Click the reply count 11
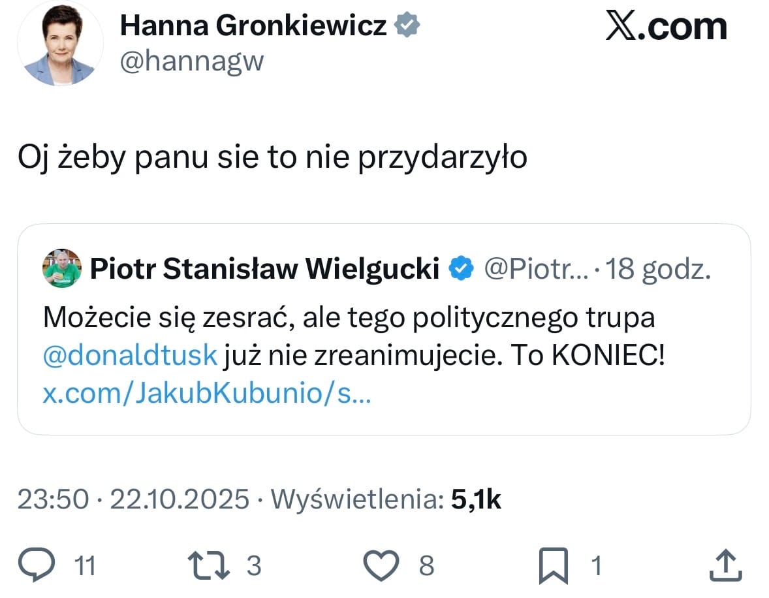The height and width of the screenshot is (598, 769). coord(84,566)
